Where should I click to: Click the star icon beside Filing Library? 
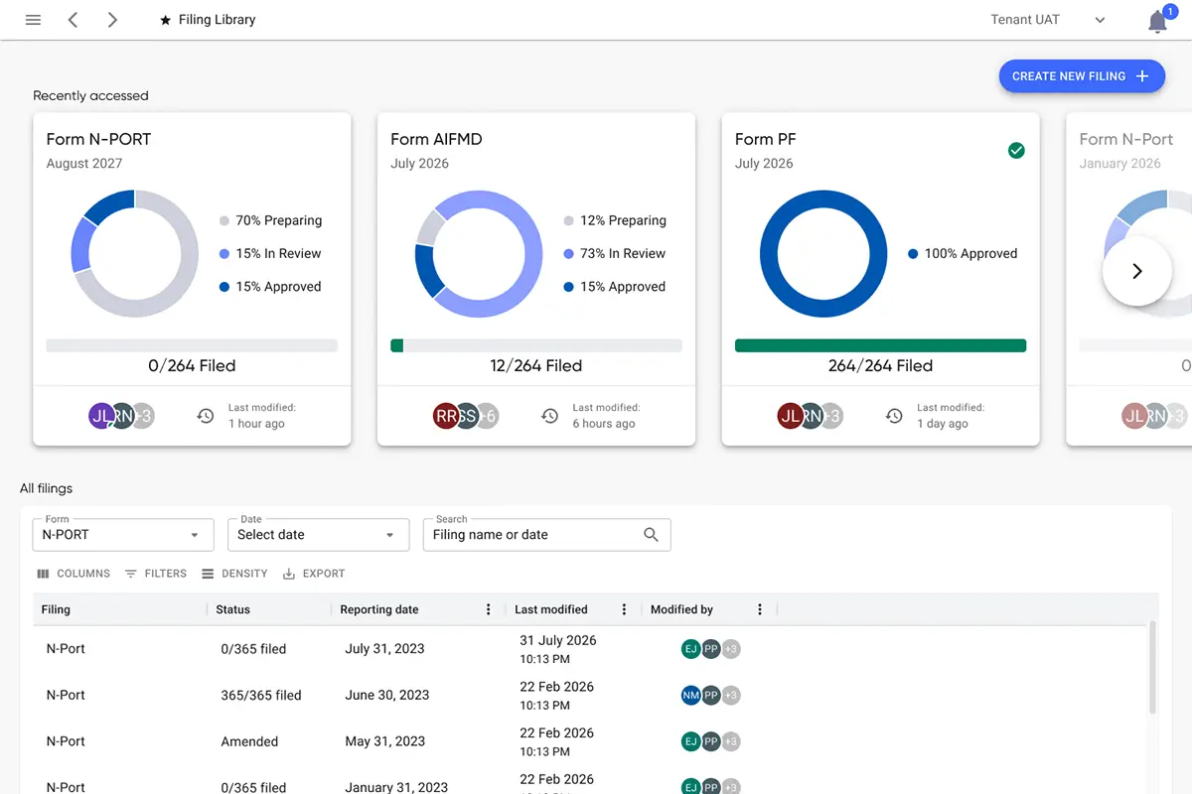[165, 20]
